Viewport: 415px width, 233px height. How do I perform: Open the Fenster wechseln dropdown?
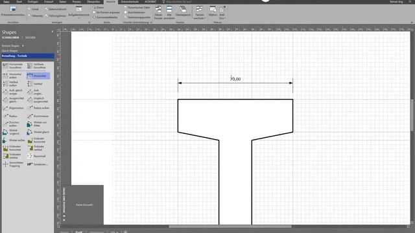pos(200,12)
